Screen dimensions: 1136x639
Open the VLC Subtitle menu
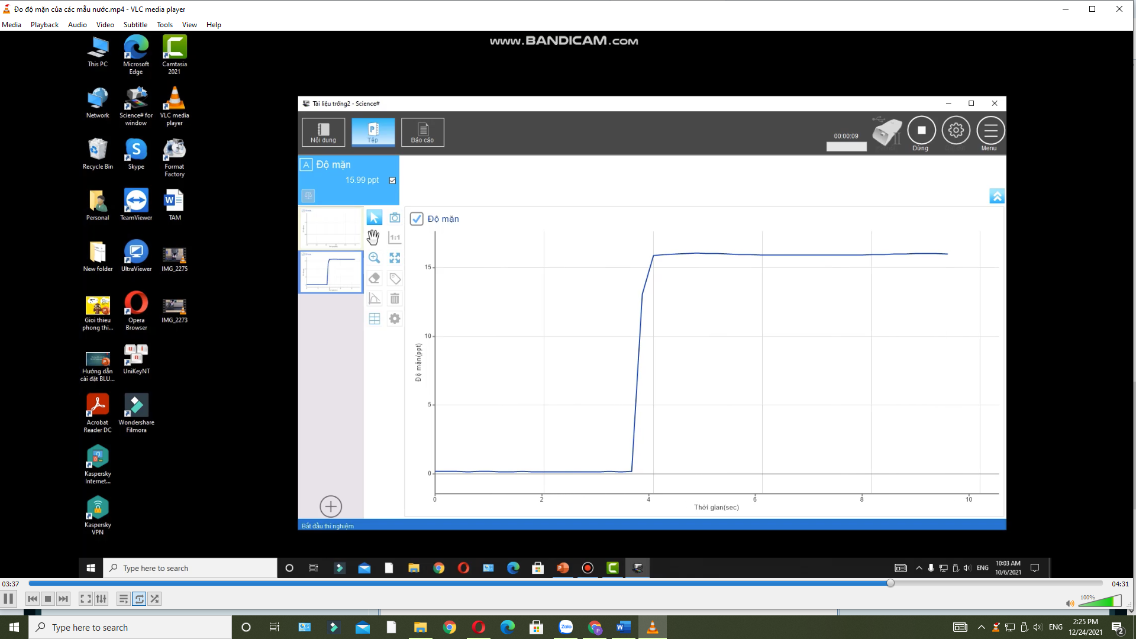[135, 25]
